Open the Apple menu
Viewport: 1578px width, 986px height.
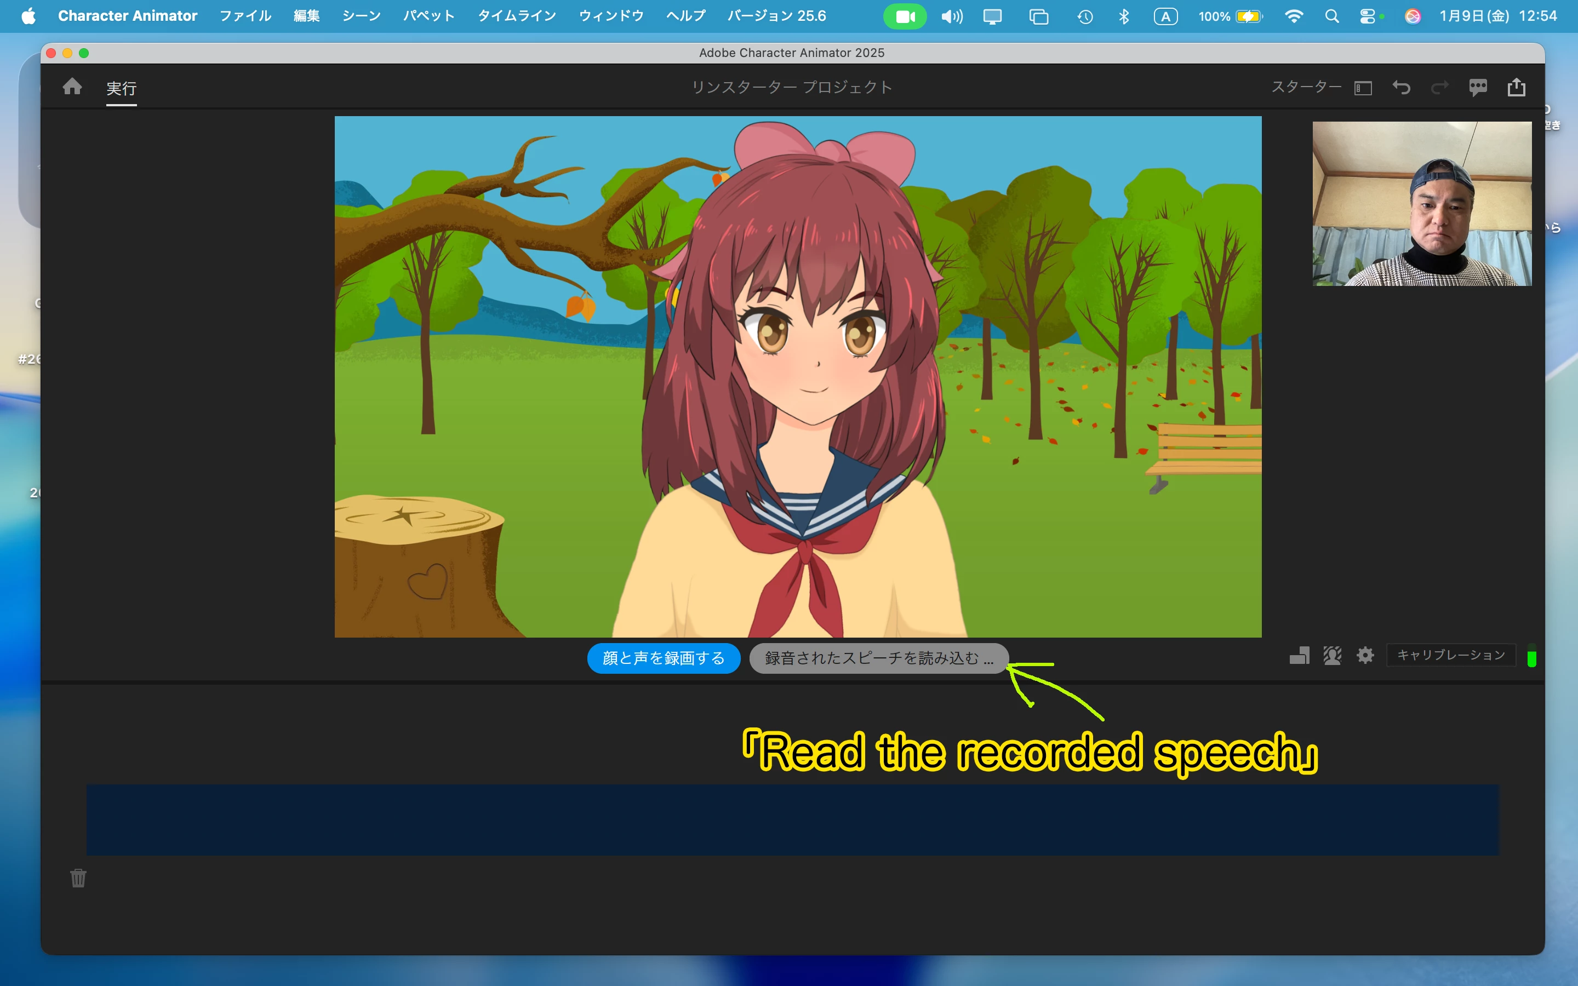(x=28, y=16)
